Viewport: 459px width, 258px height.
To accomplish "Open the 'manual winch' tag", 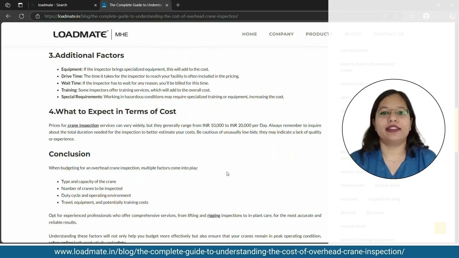I will tap(353, 226).
